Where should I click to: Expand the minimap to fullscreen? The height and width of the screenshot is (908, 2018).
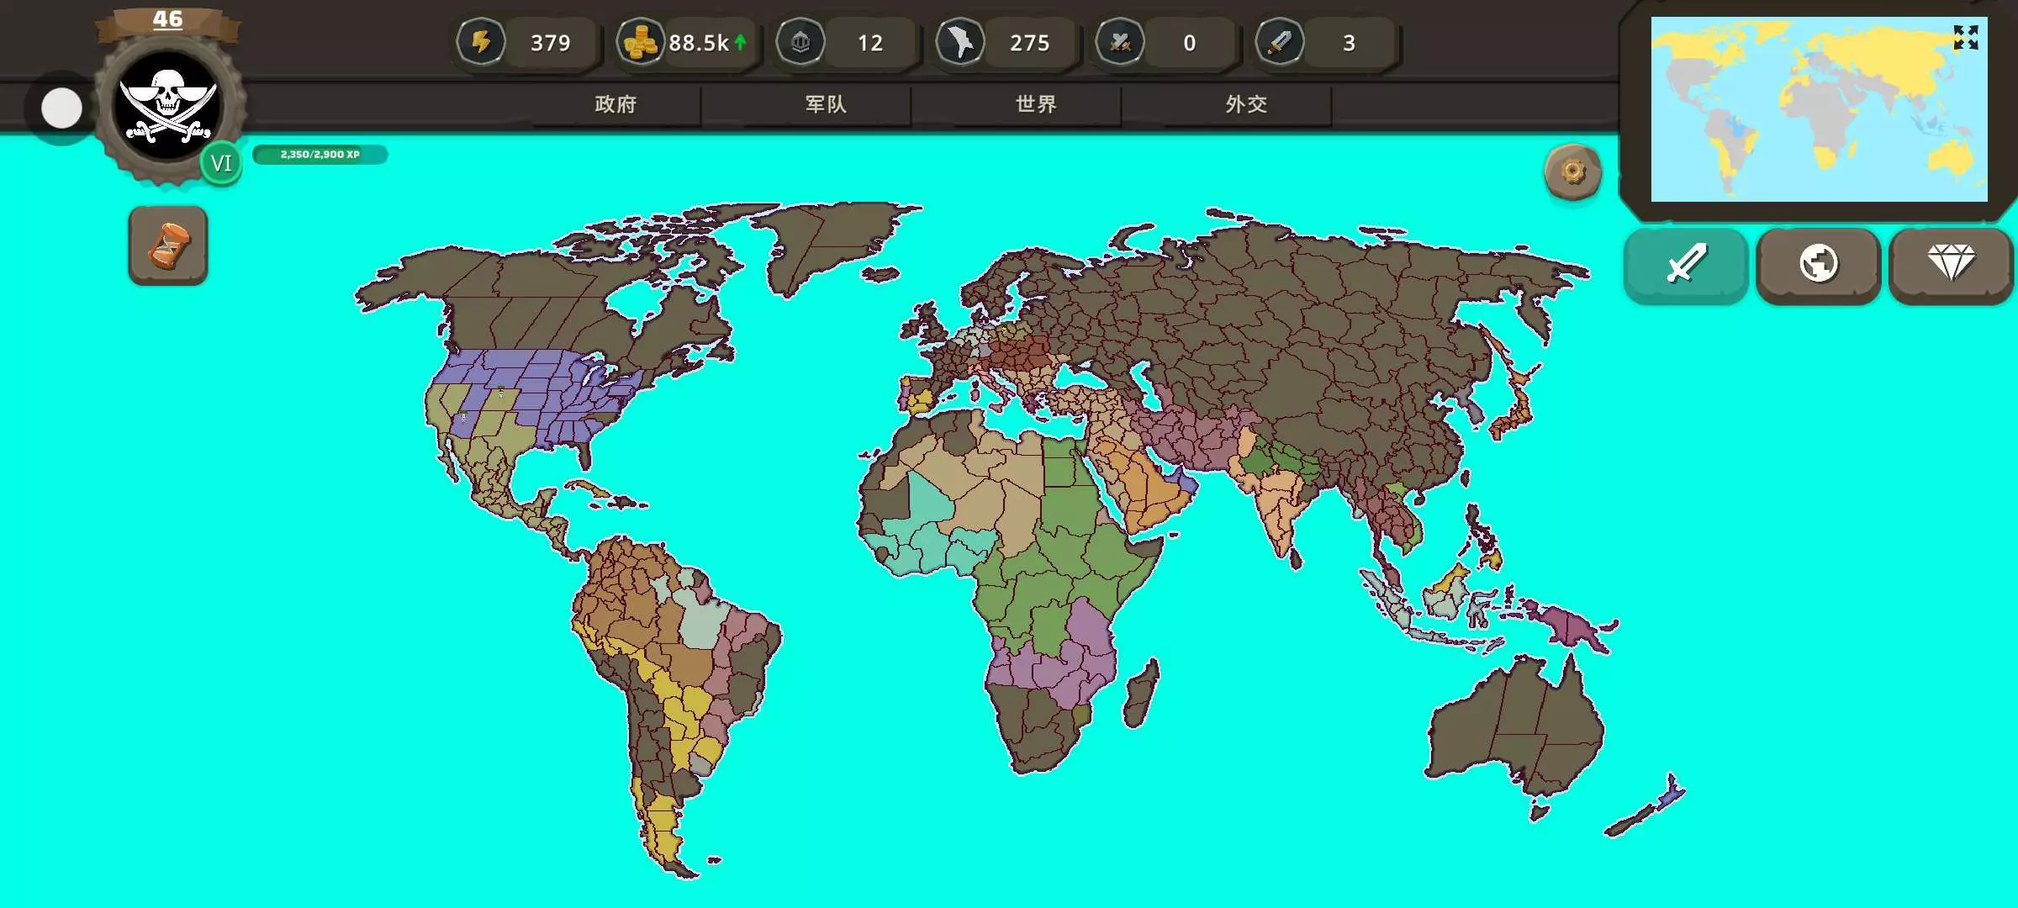1965,38
